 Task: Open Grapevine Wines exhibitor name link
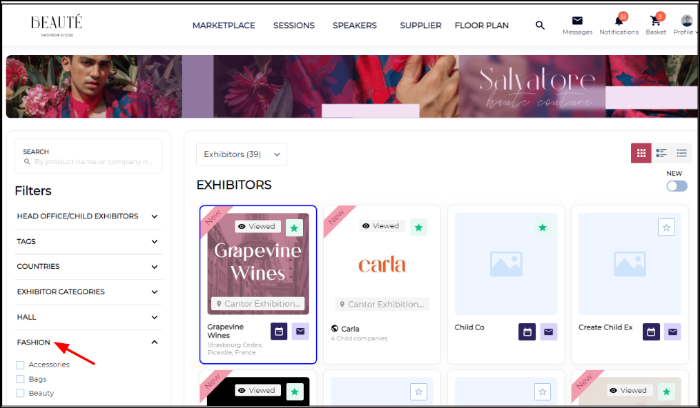(226, 331)
